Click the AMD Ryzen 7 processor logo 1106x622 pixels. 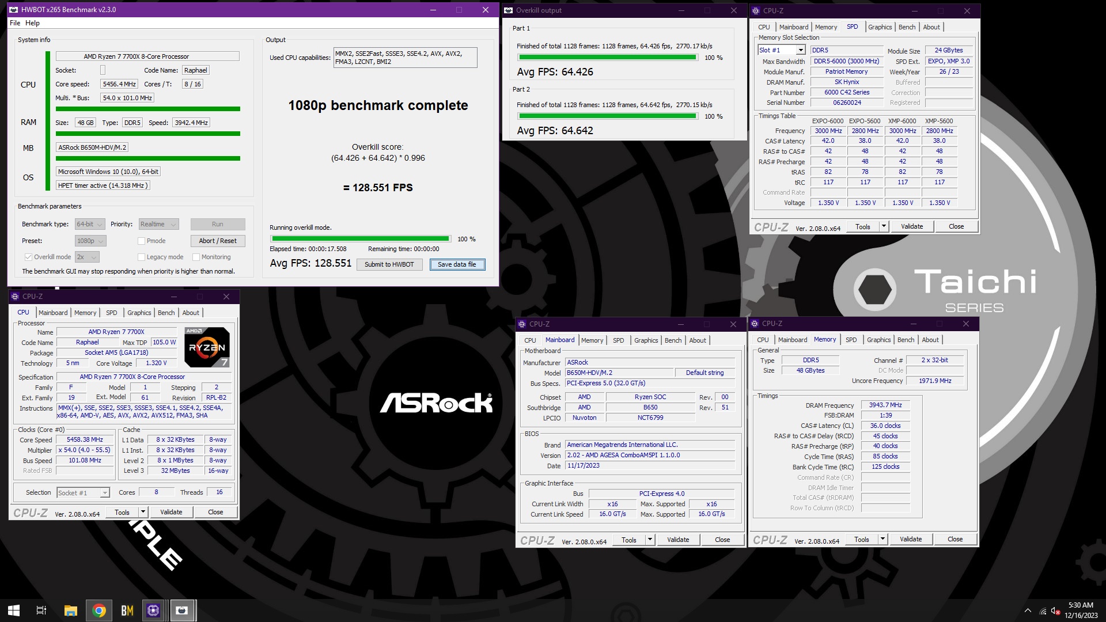[x=207, y=347]
